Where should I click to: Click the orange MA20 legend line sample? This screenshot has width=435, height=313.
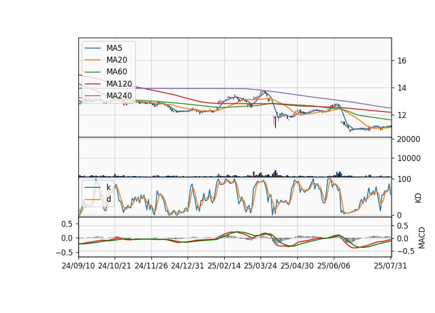pos(92,60)
